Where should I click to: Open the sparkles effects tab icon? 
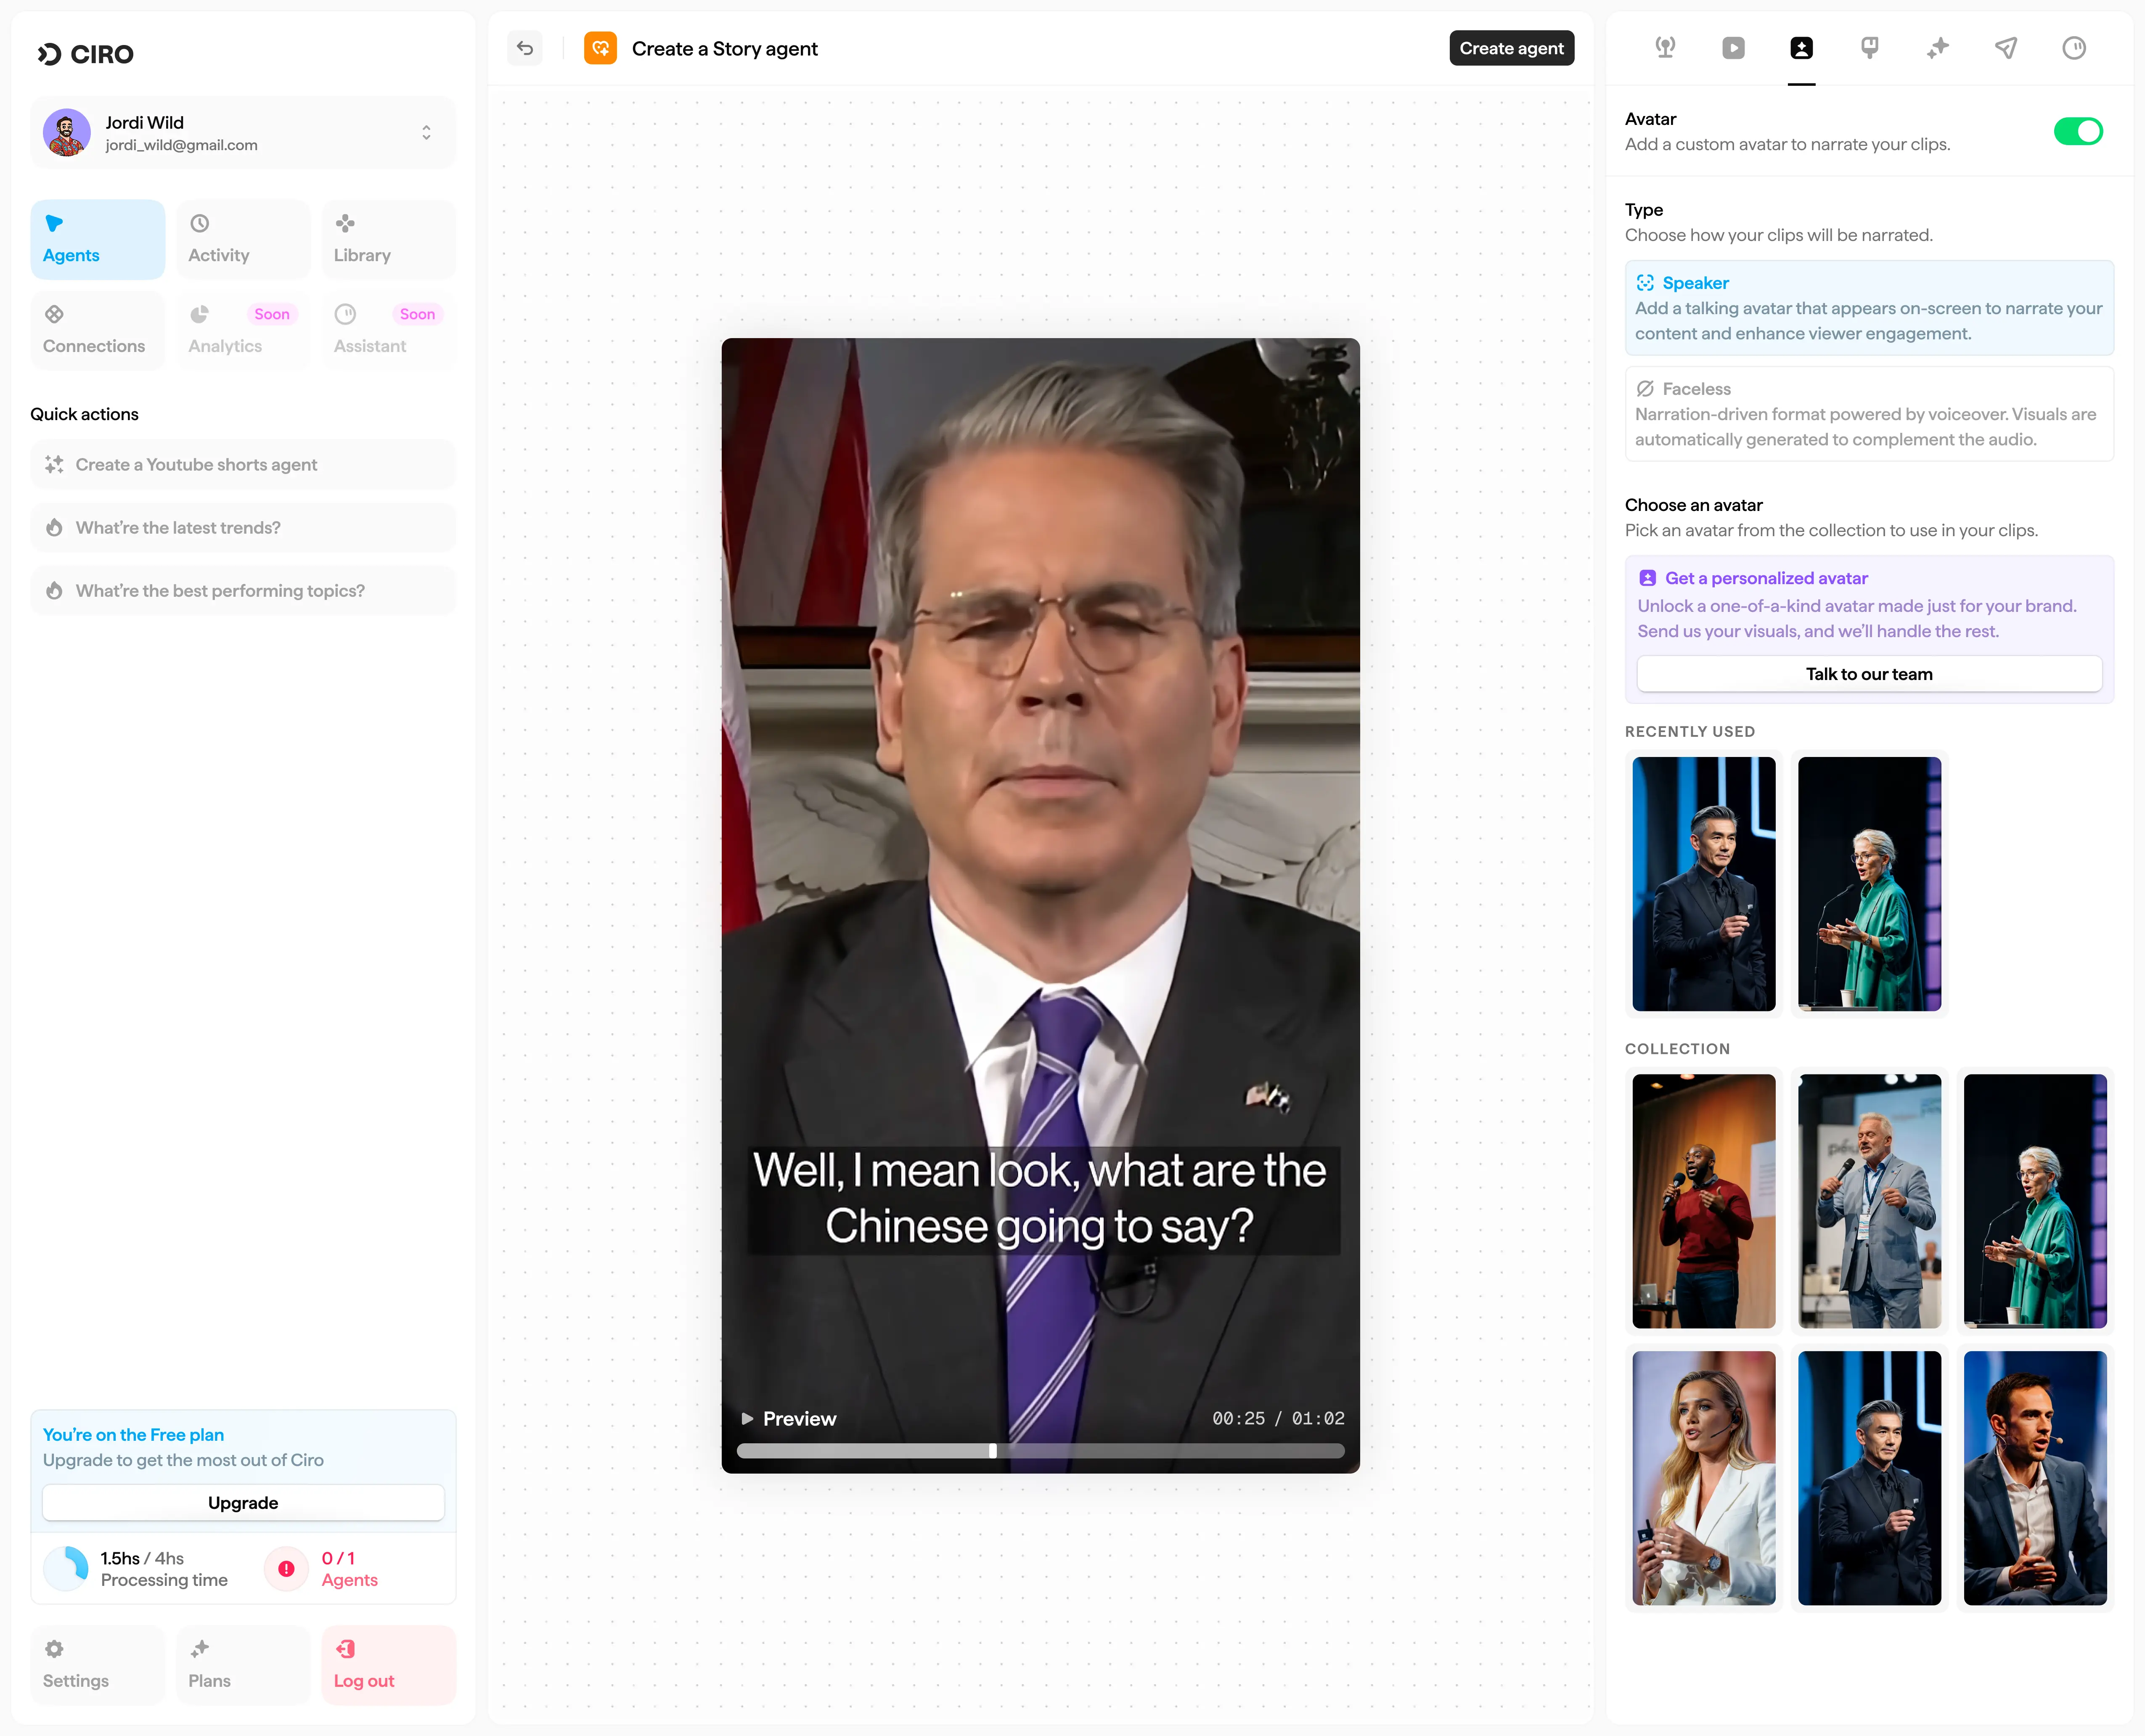pos(1937,48)
